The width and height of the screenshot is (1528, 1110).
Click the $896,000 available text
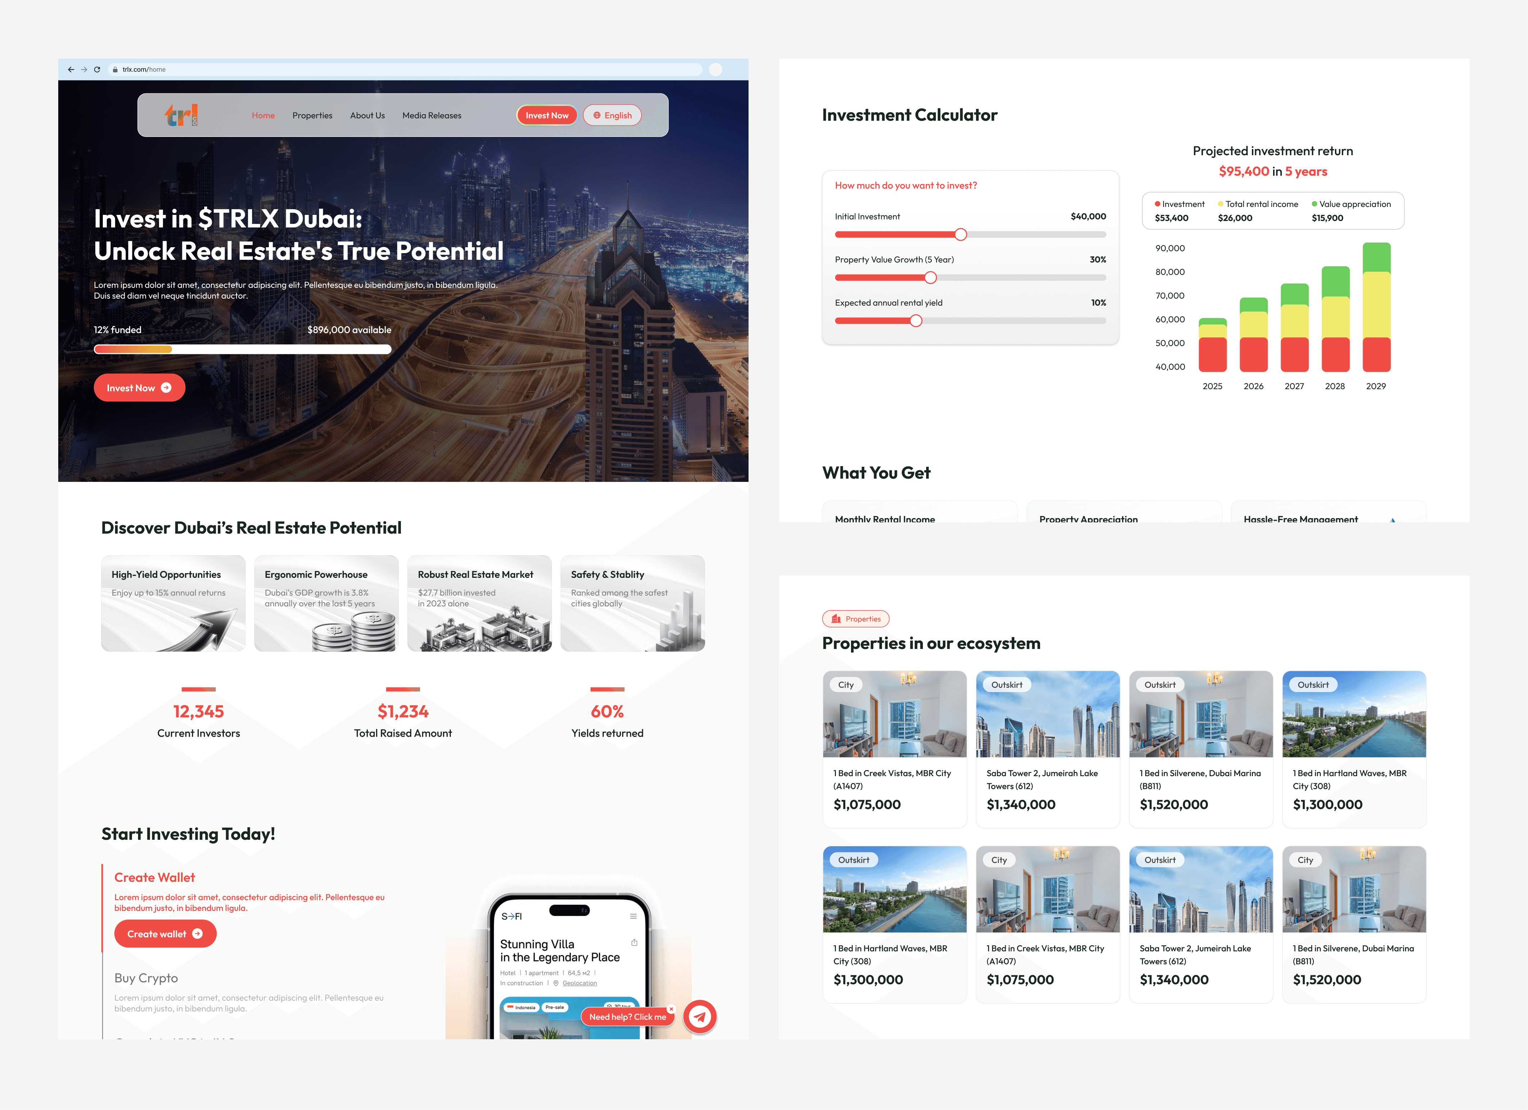pyautogui.click(x=349, y=330)
